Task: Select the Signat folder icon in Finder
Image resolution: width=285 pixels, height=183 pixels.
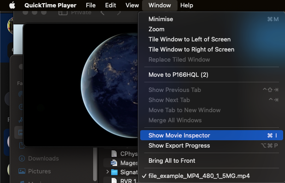Action: (114, 172)
